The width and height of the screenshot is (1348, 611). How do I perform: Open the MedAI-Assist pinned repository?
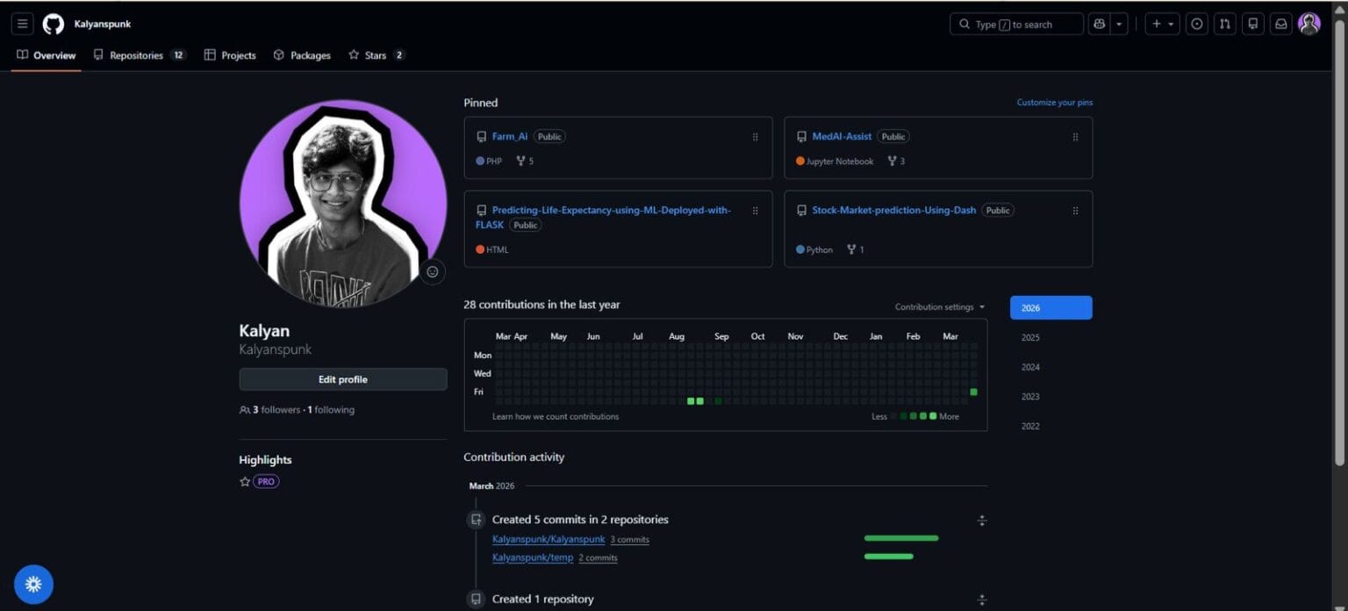pyautogui.click(x=842, y=136)
